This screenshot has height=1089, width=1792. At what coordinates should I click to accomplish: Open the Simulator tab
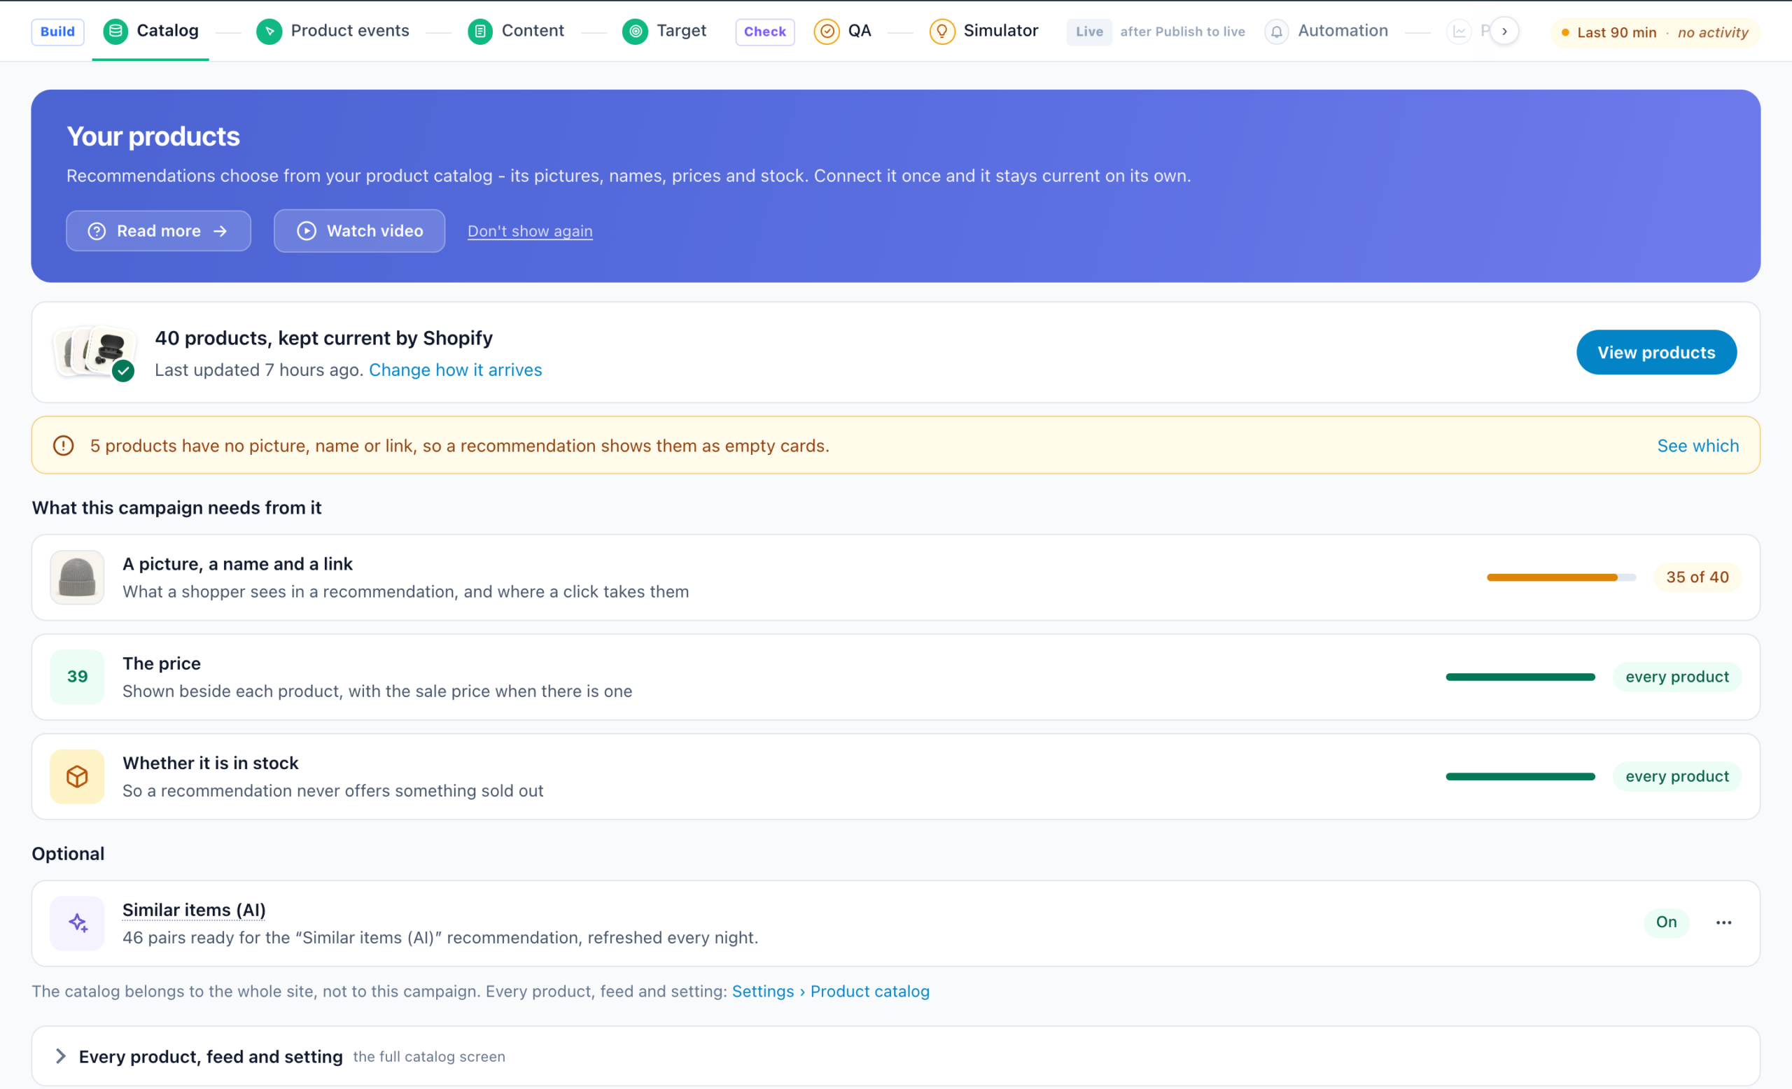click(x=983, y=31)
